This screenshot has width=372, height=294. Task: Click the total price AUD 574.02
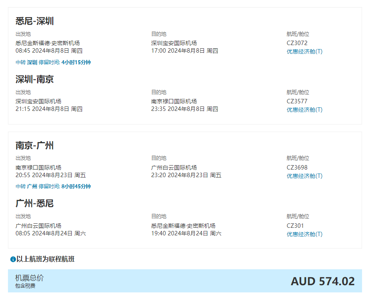point(323,282)
